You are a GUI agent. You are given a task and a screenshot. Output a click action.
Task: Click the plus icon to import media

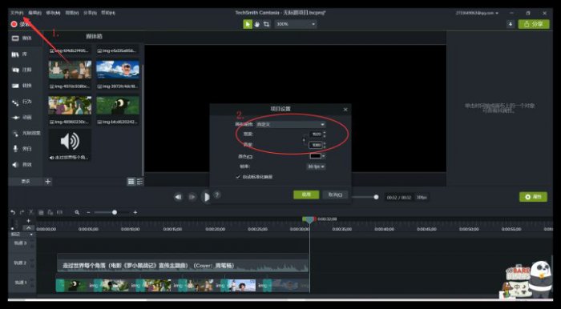point(48,182)
